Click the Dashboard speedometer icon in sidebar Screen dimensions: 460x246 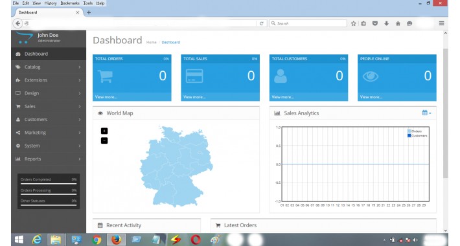tap(18, 54)
